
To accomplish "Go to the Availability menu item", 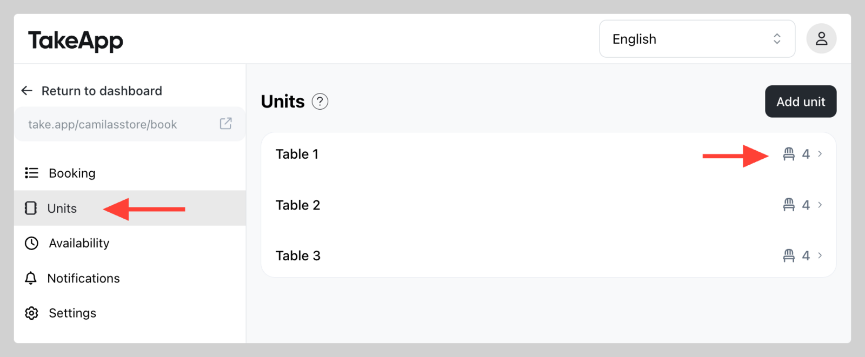I will pyautogui.click(x=130, y=243).
